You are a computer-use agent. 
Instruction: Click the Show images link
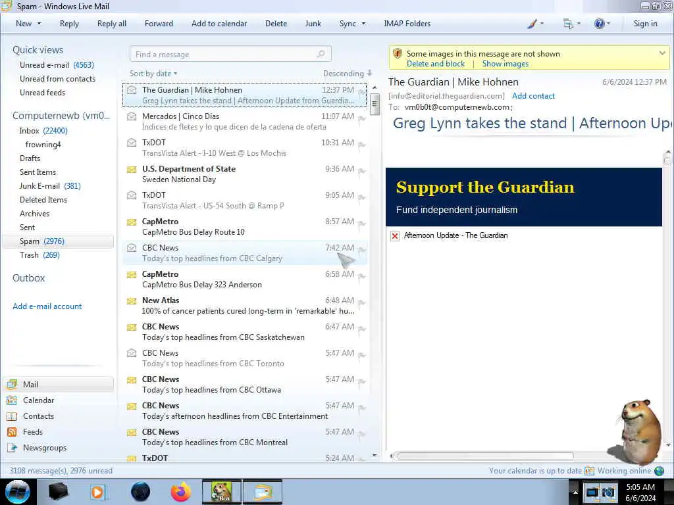505,64
